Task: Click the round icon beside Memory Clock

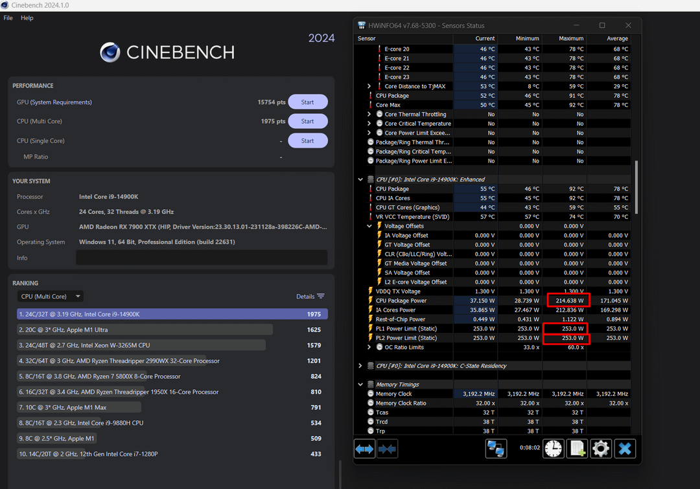Action: 371,394
